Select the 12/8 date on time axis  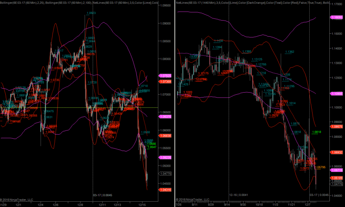coord(80,205)
